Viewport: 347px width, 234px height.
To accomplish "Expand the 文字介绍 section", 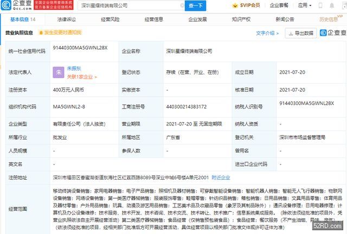I will pyautogui.click(x=268, y=33).
